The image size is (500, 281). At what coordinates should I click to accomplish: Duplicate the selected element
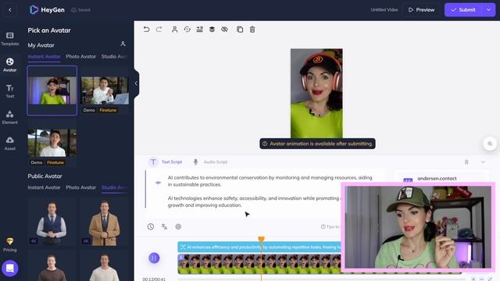[x=240, y=30]
